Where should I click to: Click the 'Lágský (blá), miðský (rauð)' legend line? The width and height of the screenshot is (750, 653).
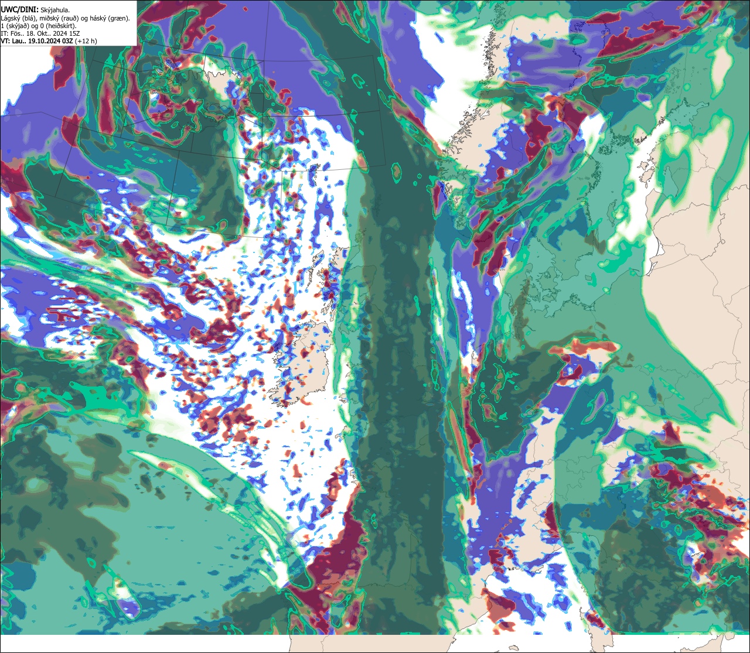(x=66, y=18)
